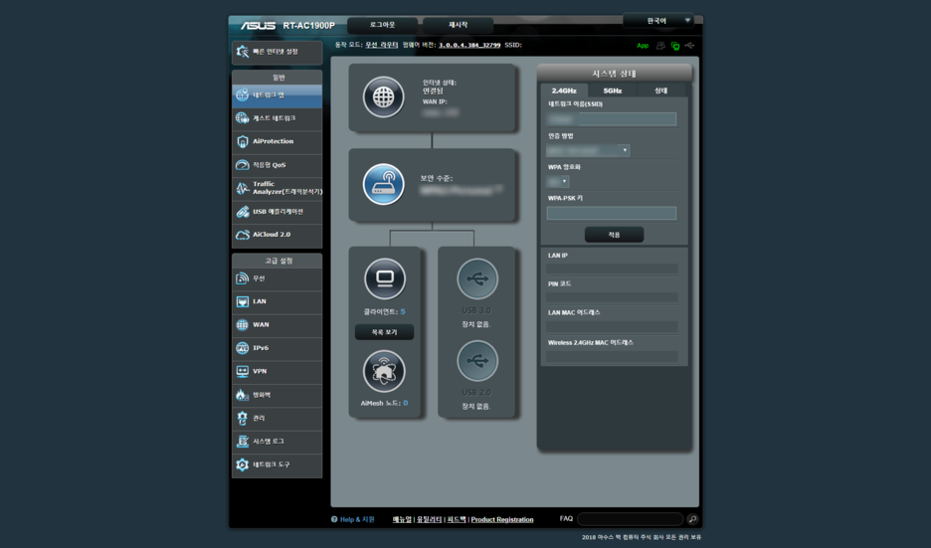Click the 무선 라우터 operation mode link

[x=381, y=45]
